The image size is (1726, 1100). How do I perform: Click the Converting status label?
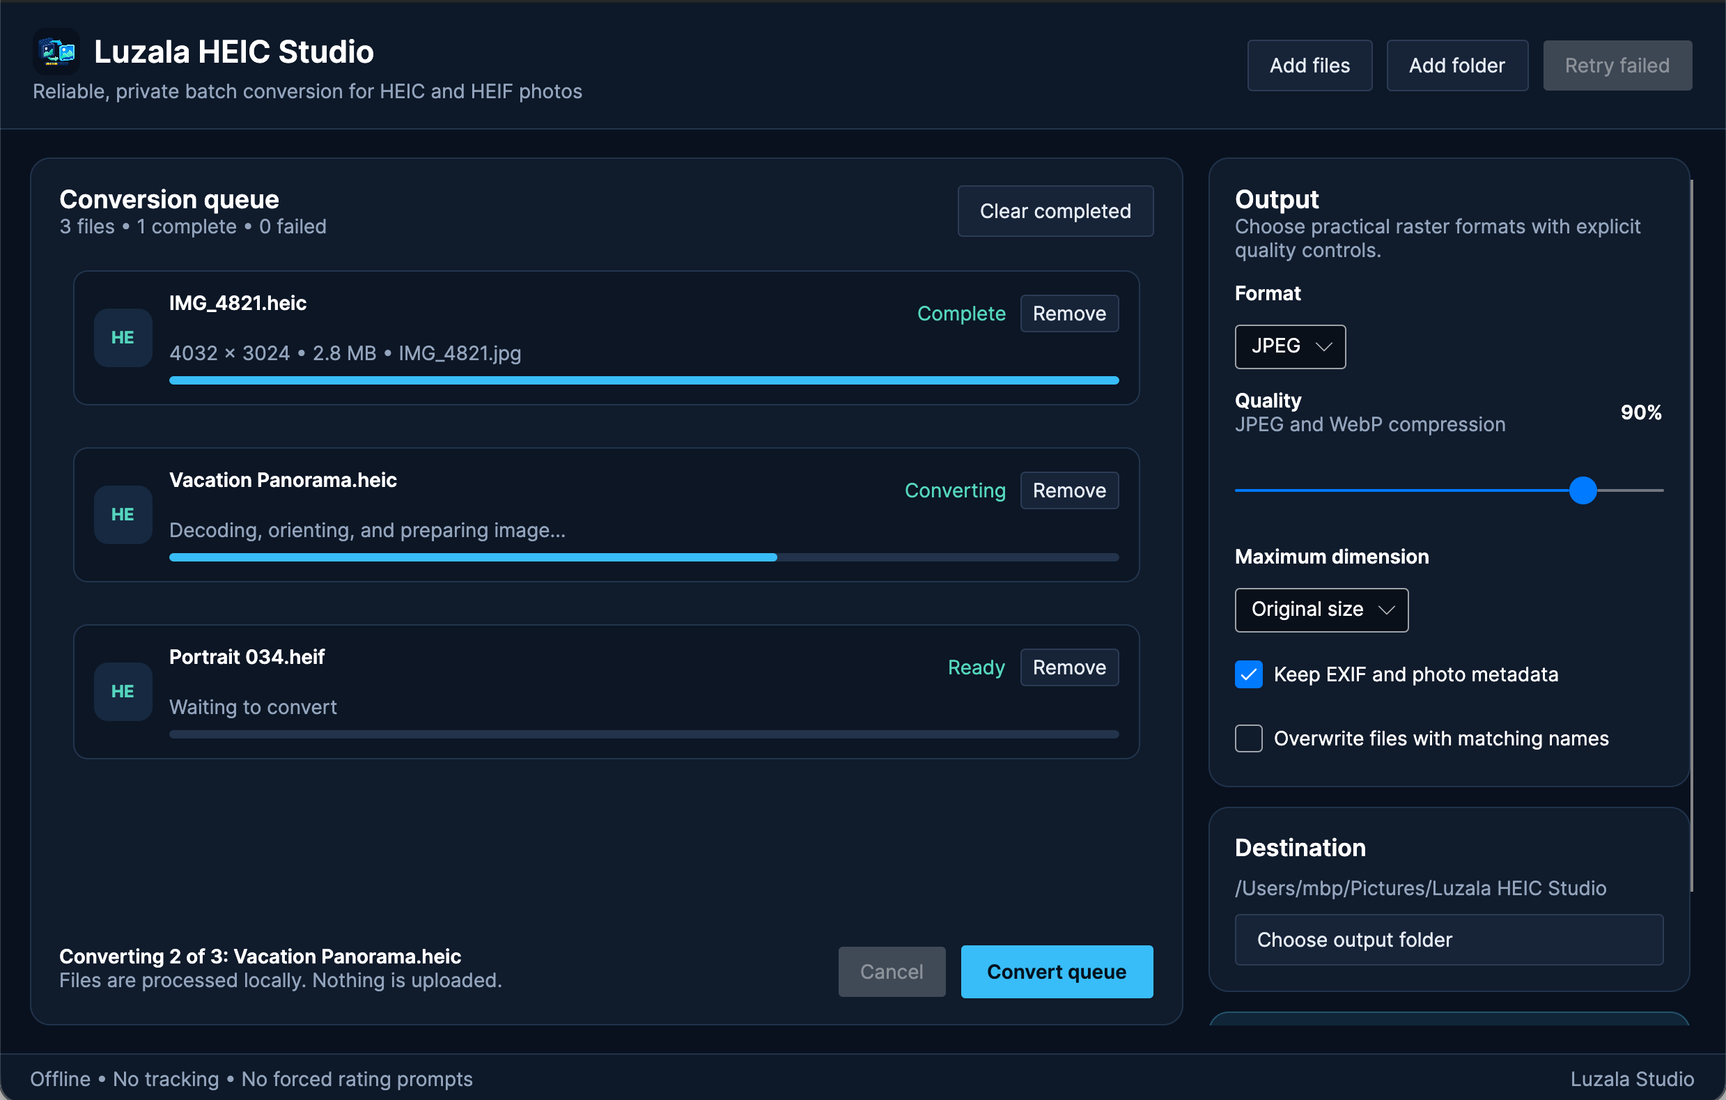pos(955,490)
